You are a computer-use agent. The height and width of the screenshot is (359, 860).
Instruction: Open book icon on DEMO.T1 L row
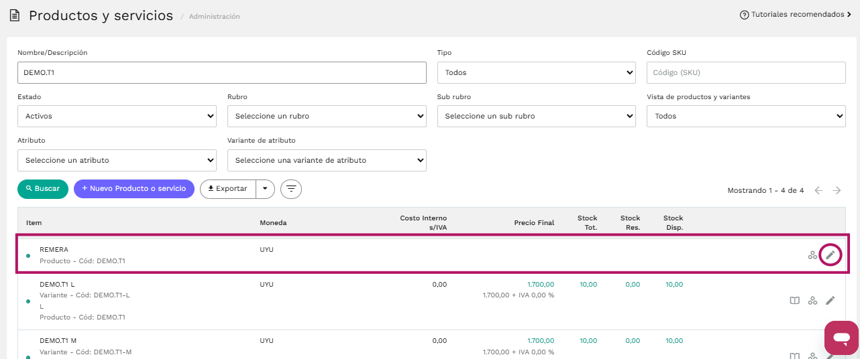[x=795, y=301]
